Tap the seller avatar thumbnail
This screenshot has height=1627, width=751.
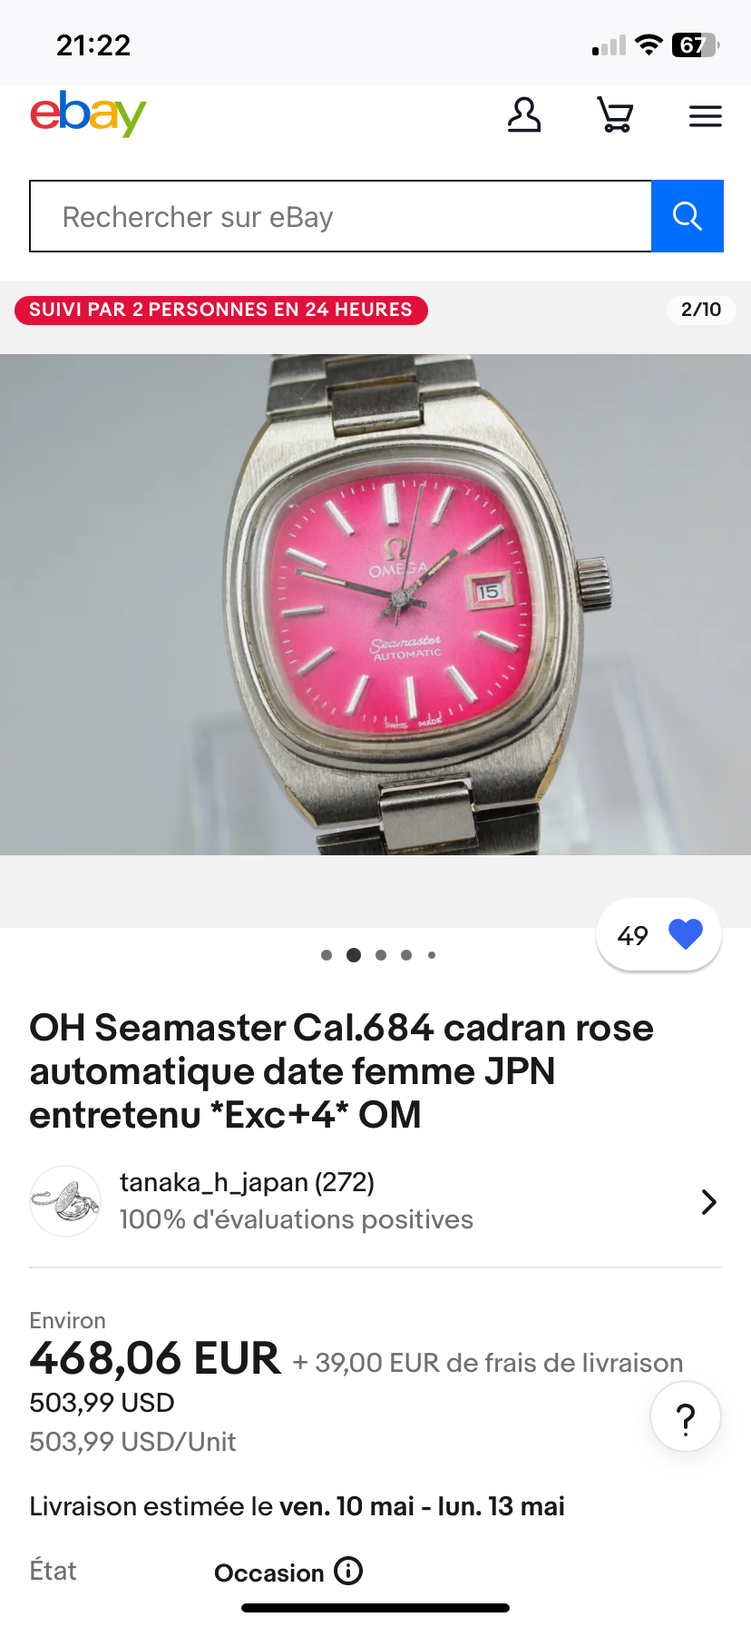[x=65, y=1201]
